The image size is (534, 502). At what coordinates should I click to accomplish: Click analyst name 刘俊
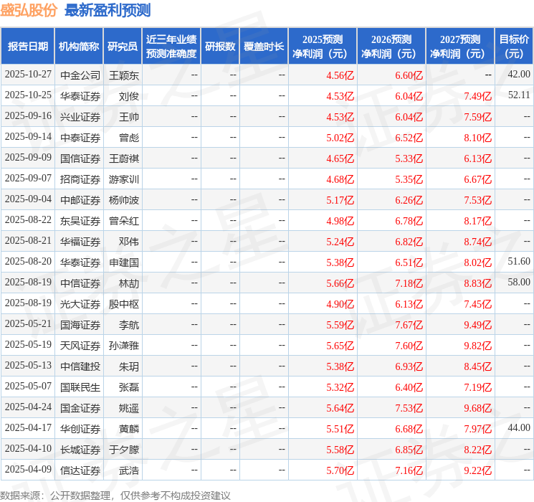(x=129, y=96)
